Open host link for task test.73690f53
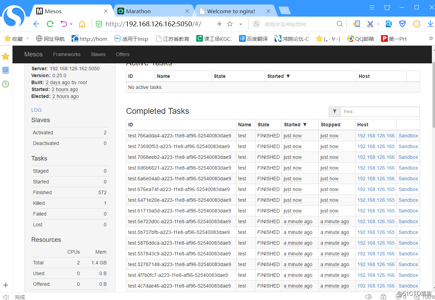The height and width of the screenshot is (300, 435). 376,146
